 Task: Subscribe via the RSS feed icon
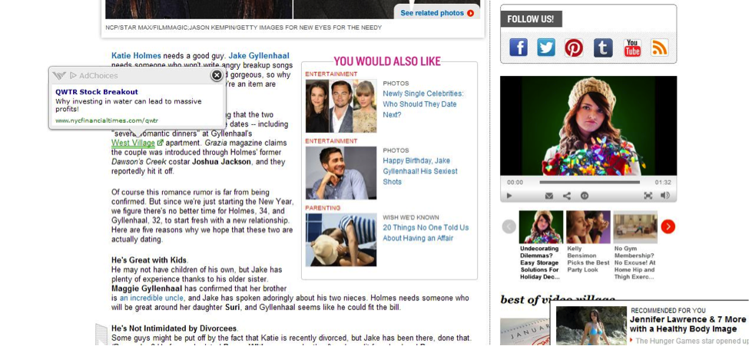click(x=660, y=48)
